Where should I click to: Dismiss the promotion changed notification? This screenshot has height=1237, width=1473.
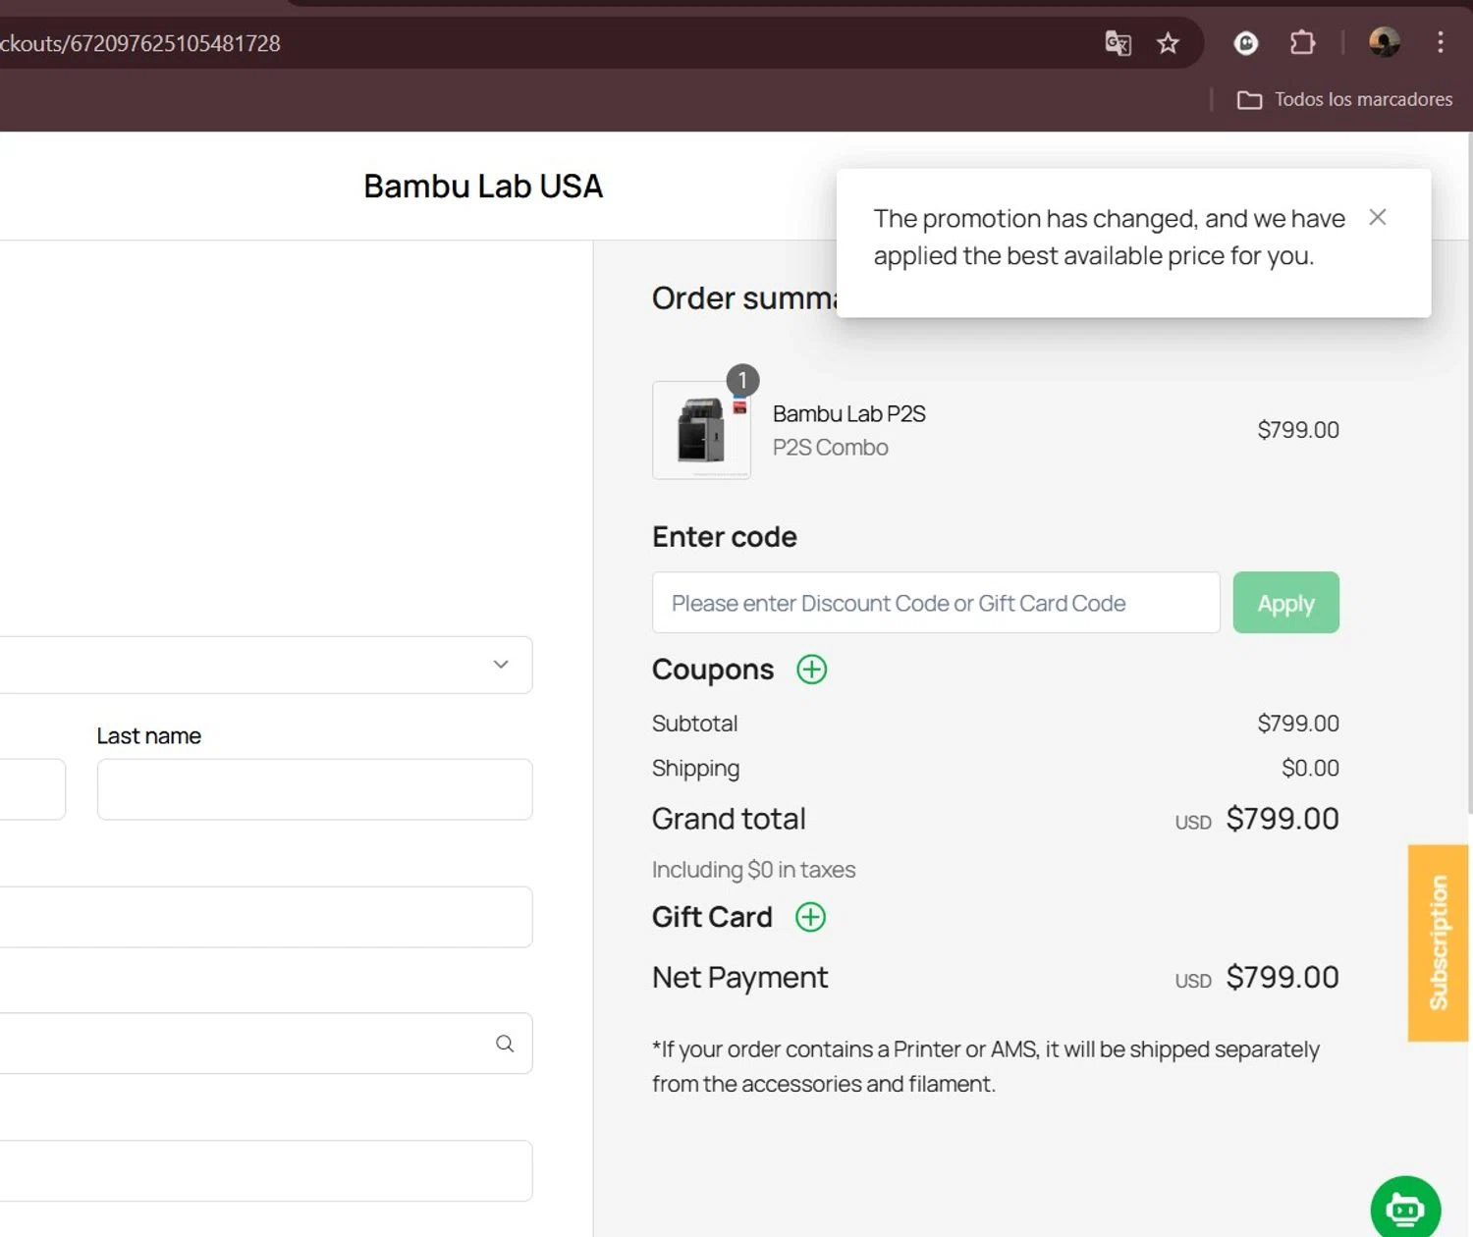(1378, 217)
